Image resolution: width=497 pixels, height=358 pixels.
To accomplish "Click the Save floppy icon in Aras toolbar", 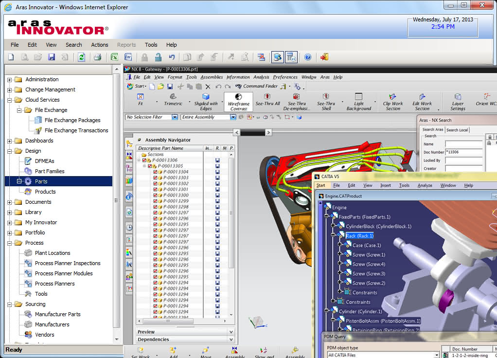I will tap(52, 57).
